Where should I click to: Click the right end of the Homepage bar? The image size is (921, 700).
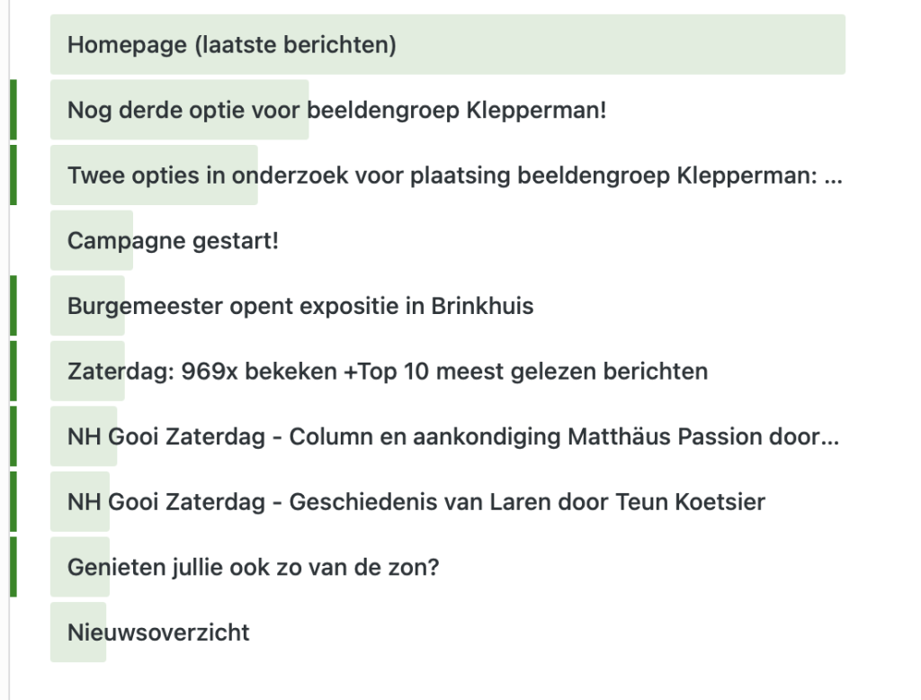[809, 44]
